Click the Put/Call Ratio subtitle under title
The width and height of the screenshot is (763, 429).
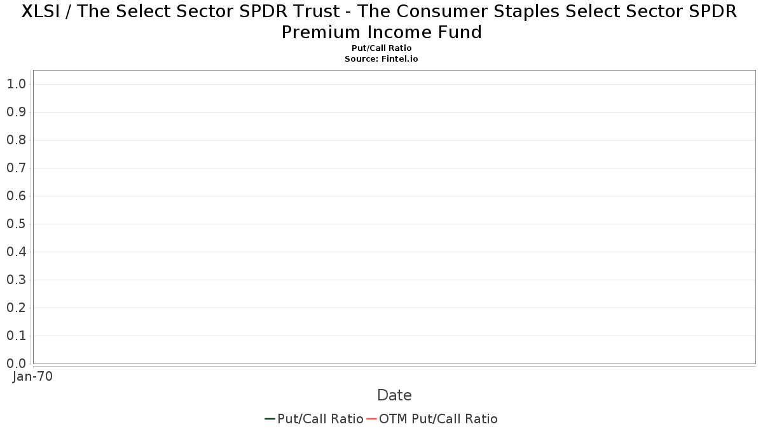(381, 48)
